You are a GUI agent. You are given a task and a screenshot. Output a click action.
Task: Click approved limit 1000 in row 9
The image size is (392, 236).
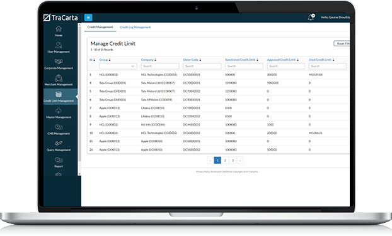click(270, 125)
